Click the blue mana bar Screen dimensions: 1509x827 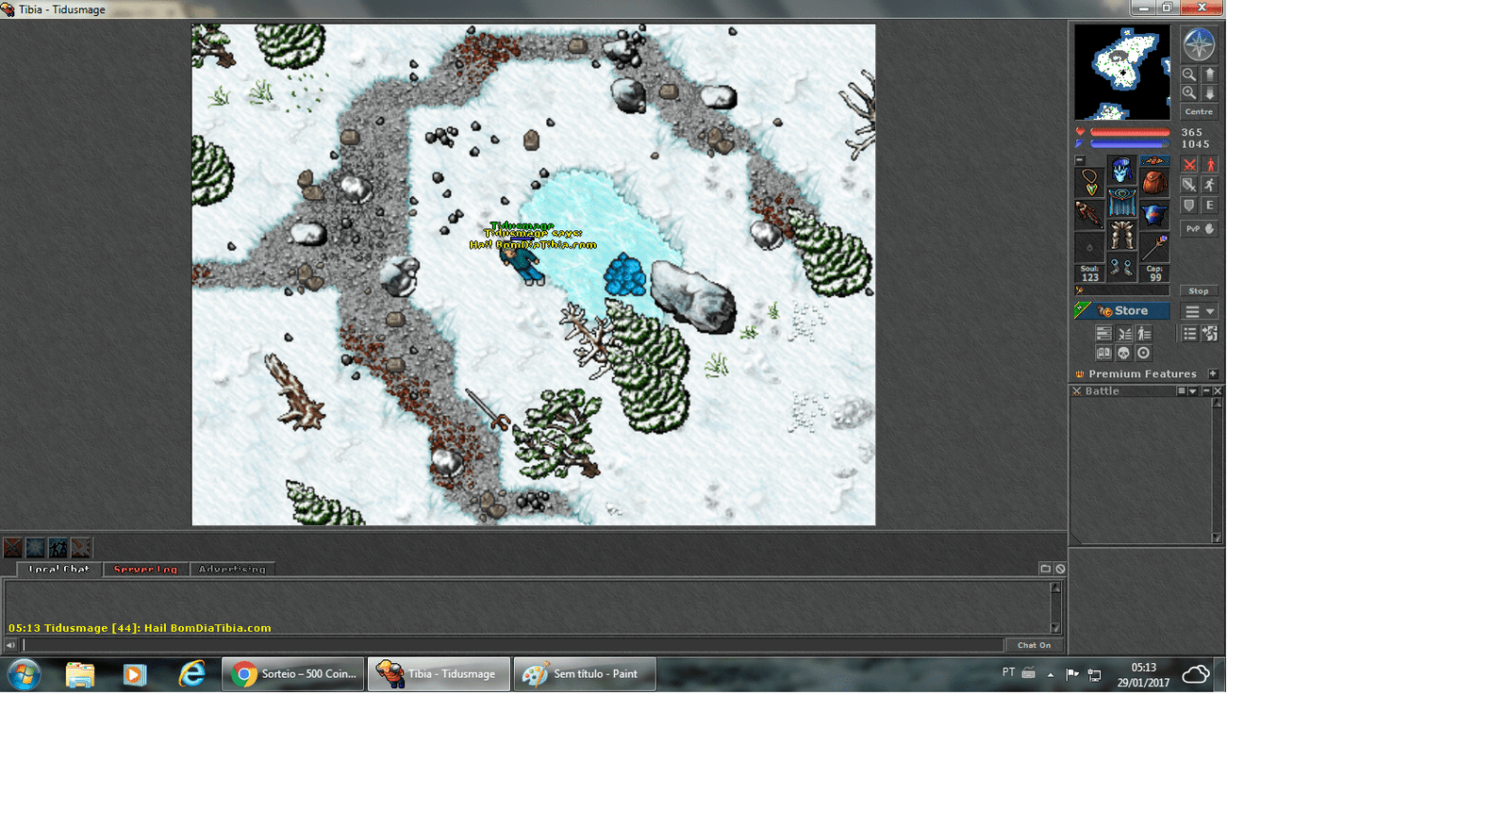[1130, 144]
